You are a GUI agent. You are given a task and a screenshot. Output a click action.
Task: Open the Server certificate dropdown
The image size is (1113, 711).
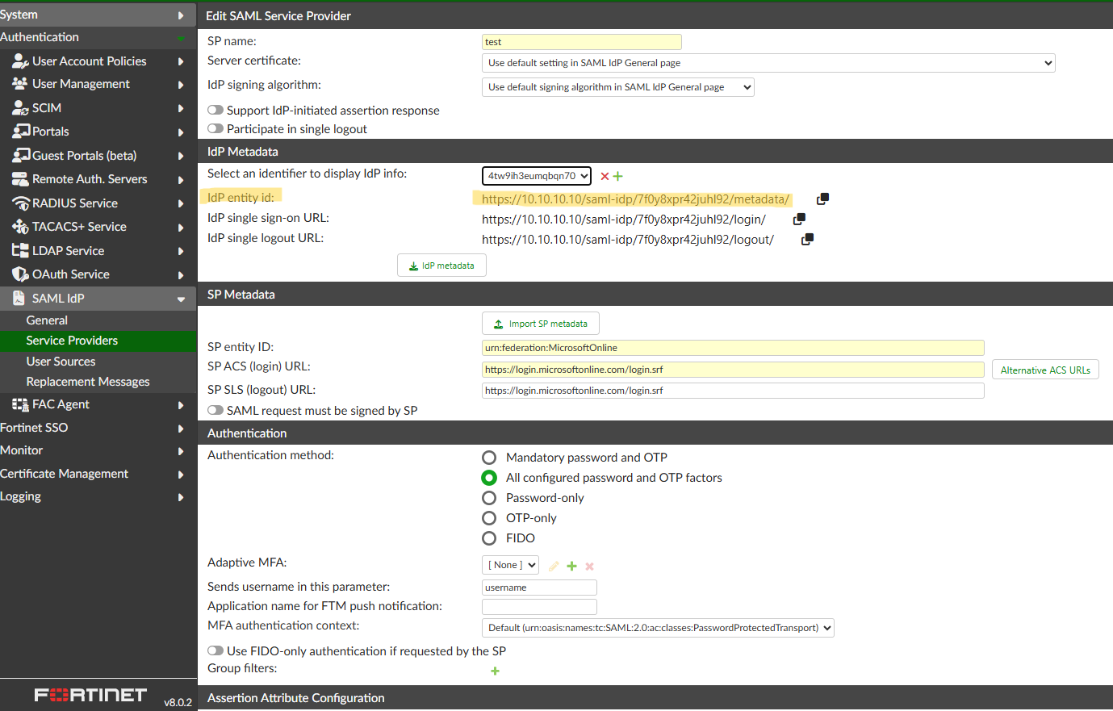(x=768, y=63)
